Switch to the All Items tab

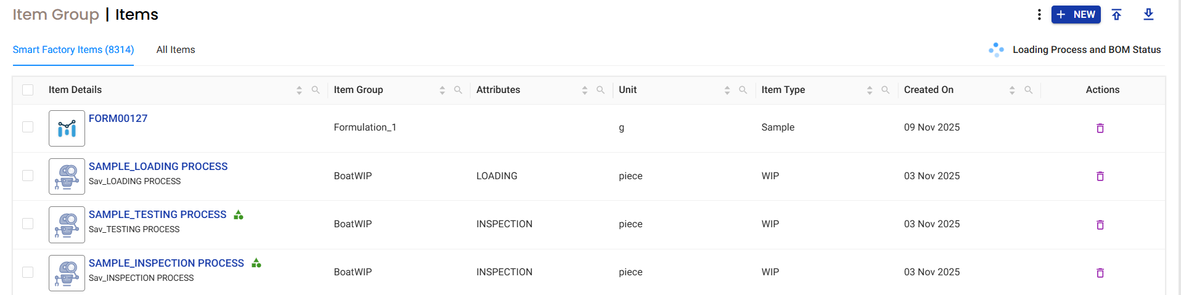[x=176, y=50]
